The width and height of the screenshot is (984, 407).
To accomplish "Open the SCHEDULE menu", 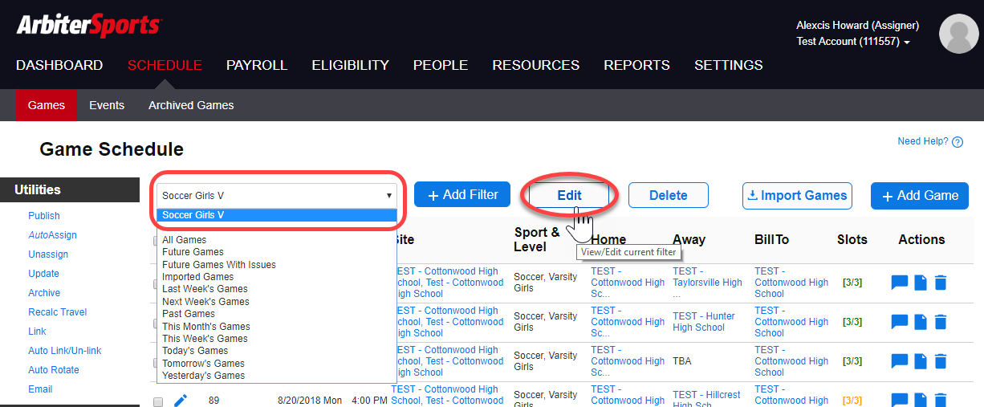I will (165, 66).
